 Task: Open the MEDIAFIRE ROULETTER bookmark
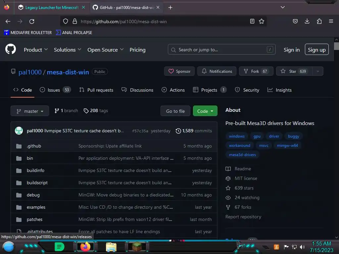tap(28, 33)
